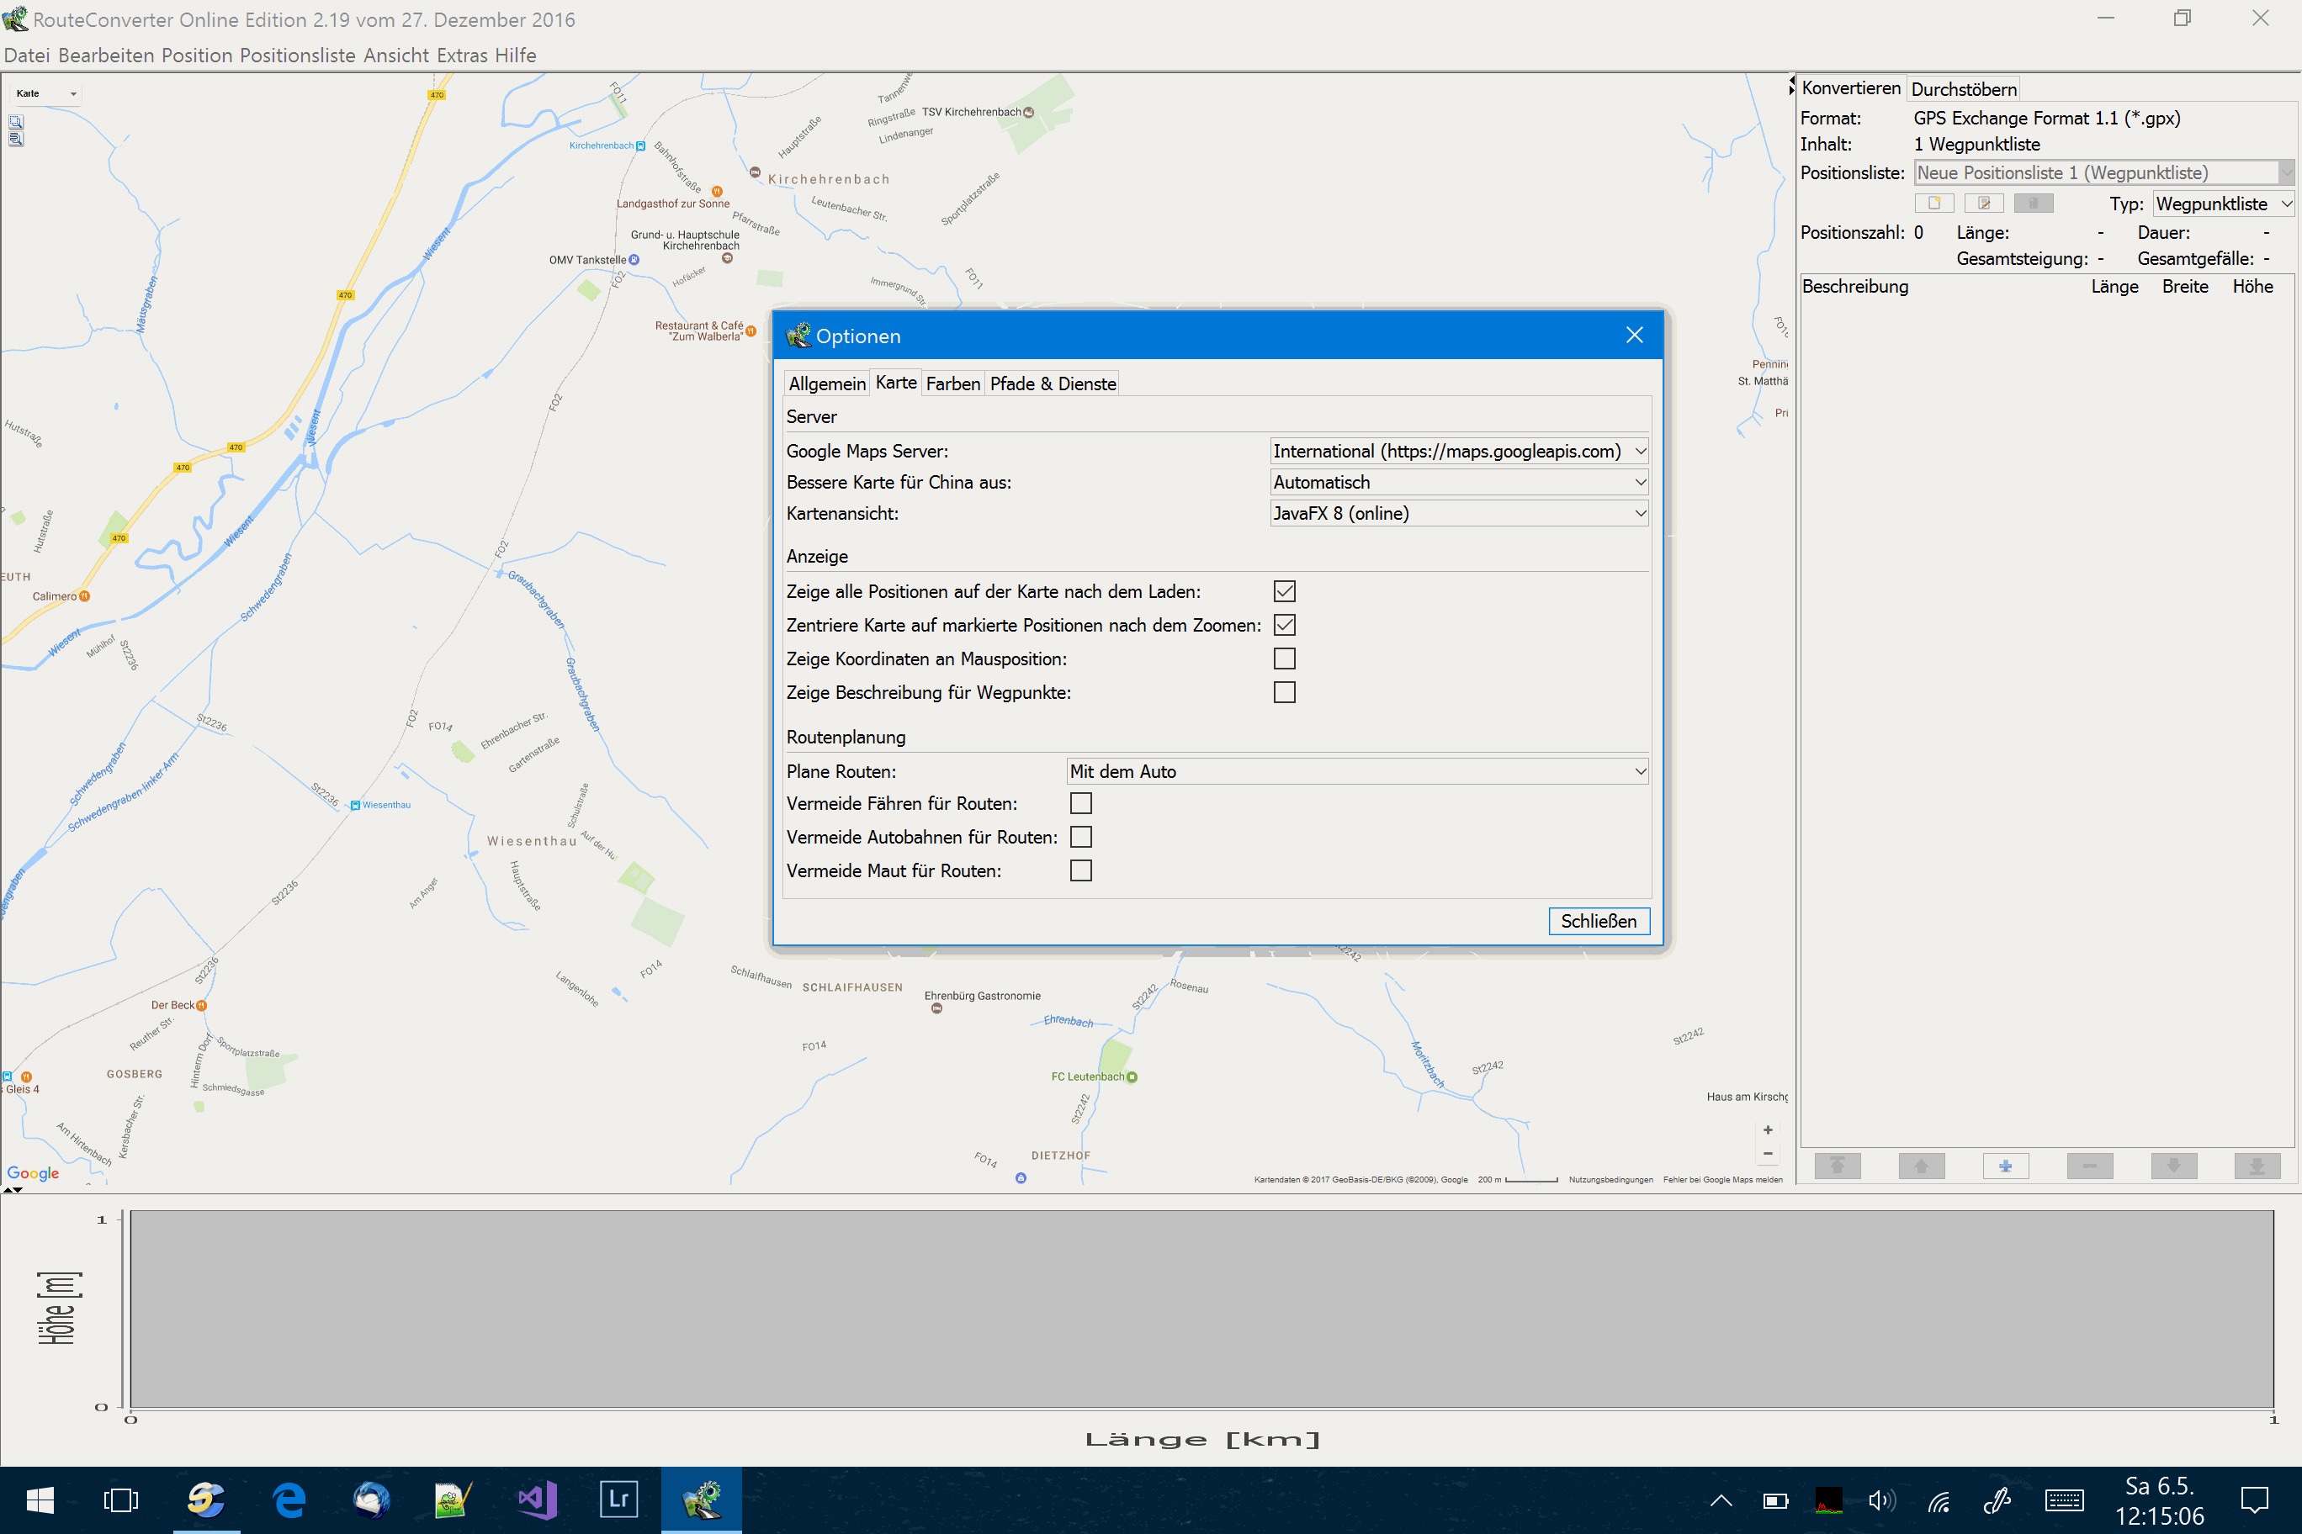The image size is (2302, 1534).
Task: Delete the position list icon
Action: click(x=2034, y=204)
